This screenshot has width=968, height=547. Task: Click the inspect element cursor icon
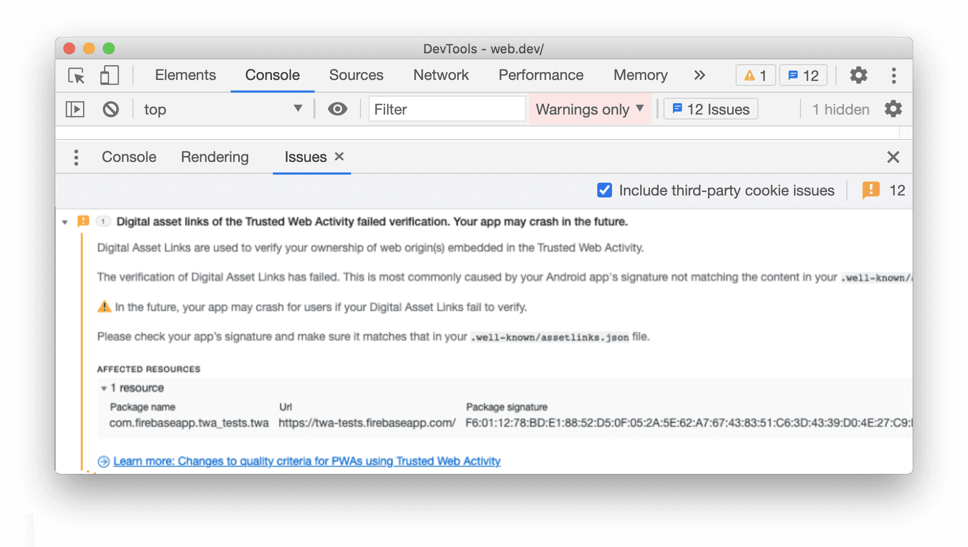76,75
